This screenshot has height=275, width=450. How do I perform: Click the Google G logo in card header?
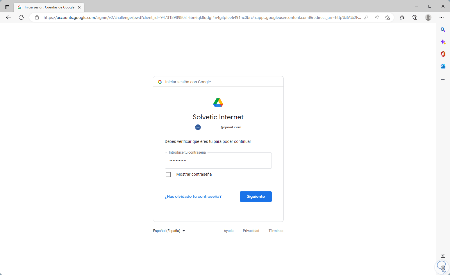160,82
